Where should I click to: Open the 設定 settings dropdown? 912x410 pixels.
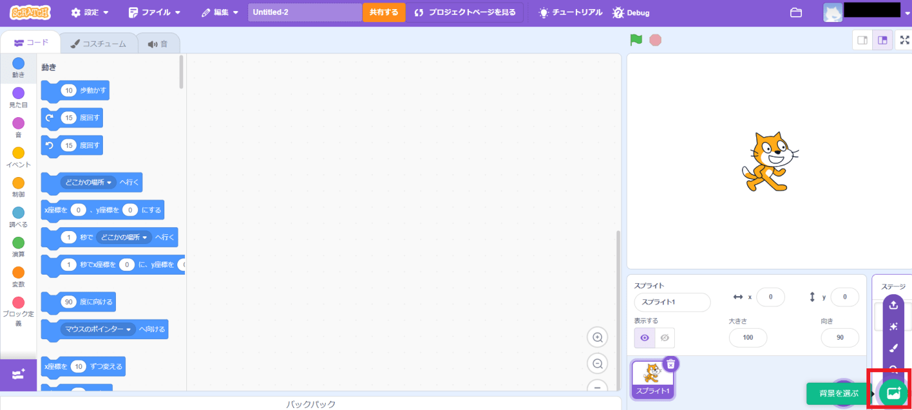coord(90,12)
